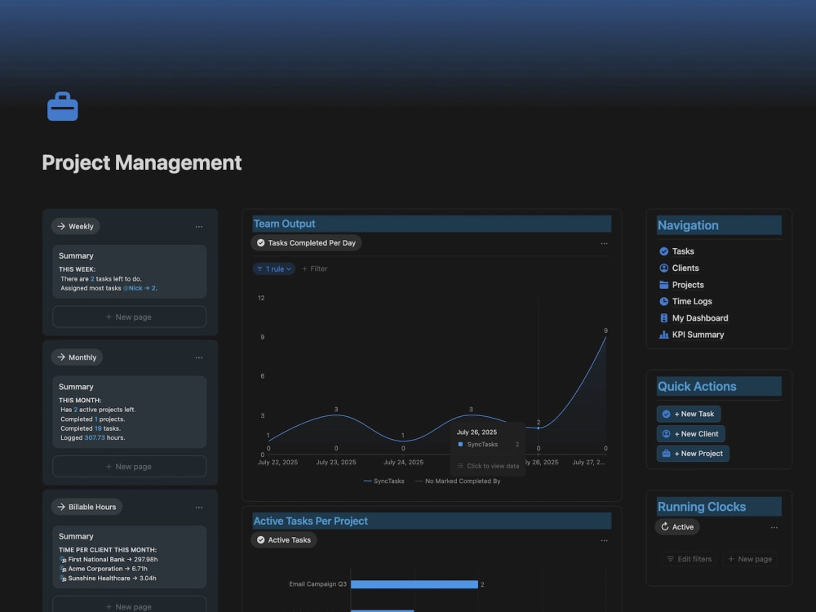
Task: Click New page under Monthly summary
Action: [130, 467]
